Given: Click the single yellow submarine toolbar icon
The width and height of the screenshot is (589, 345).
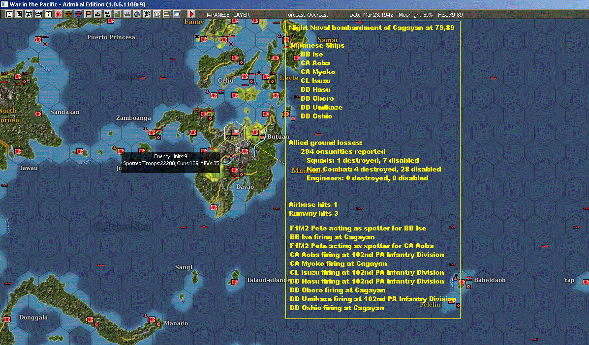Looking at the screenshot, I should click(97, 14).
